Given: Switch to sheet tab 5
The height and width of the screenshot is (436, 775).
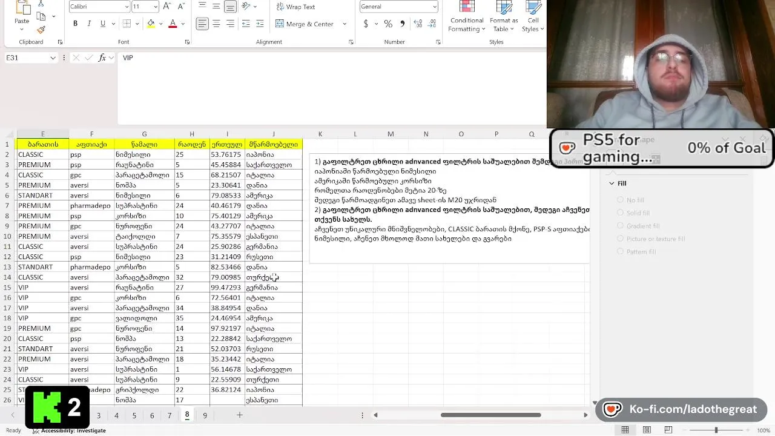Looking at the screenshot, I should (134, 415).
